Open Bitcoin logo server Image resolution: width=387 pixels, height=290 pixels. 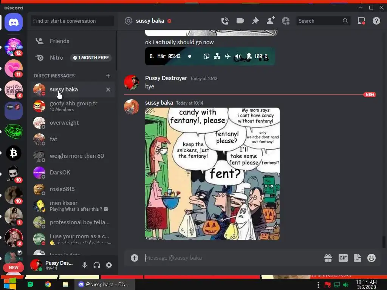(x=14, y=153)
